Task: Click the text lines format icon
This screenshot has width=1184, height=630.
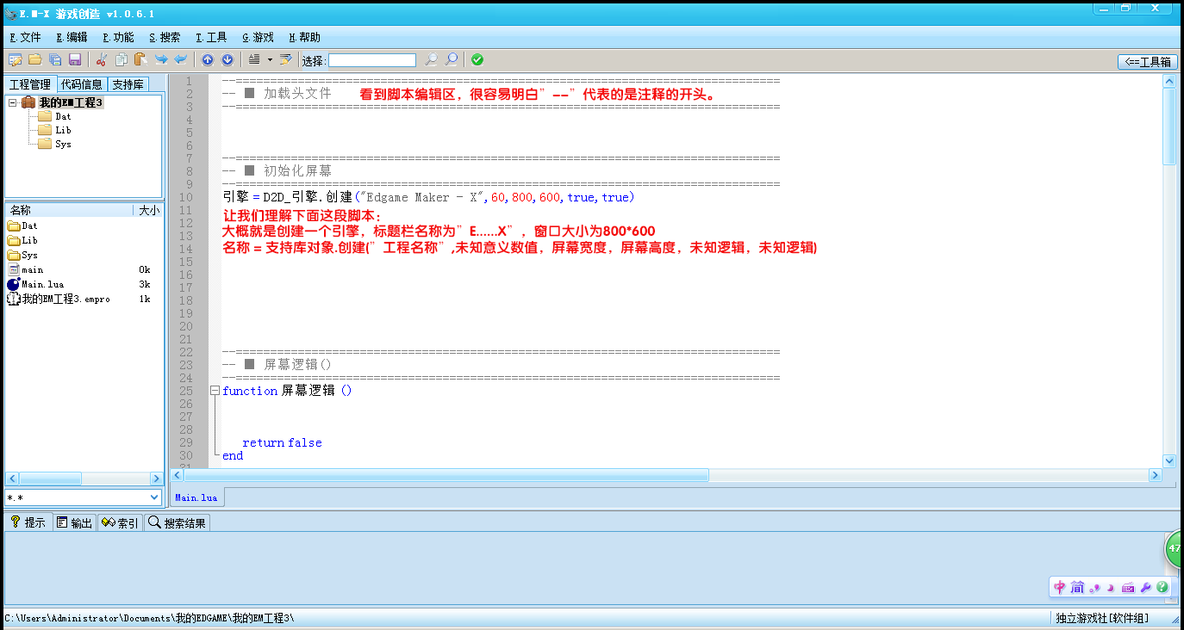Action: coord(254,59)
